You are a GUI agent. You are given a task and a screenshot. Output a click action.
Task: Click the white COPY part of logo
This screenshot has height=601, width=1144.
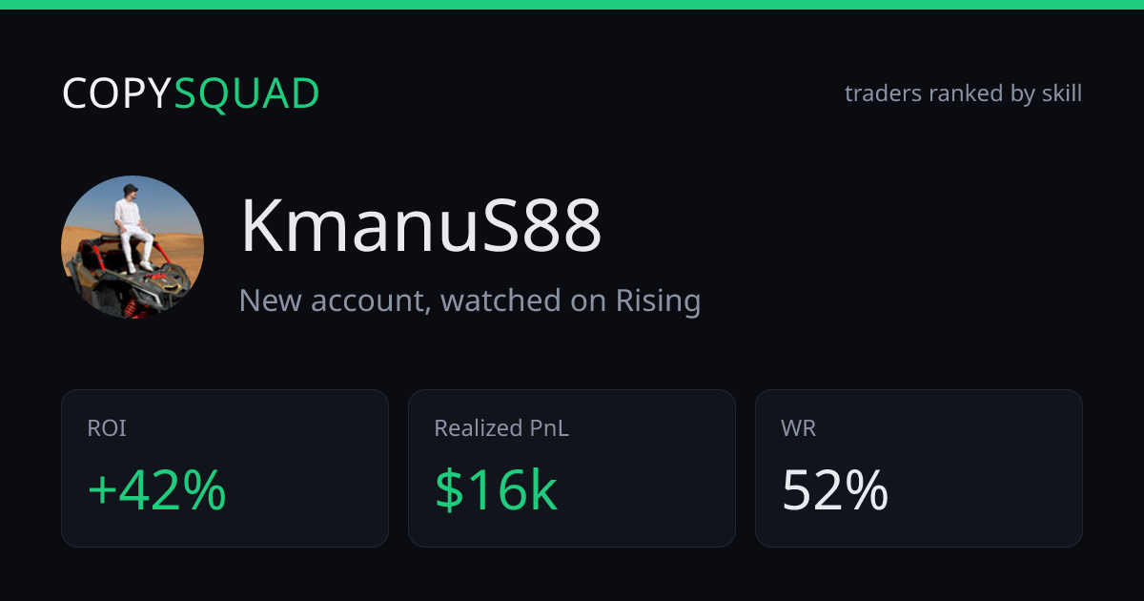pos(117,93)
